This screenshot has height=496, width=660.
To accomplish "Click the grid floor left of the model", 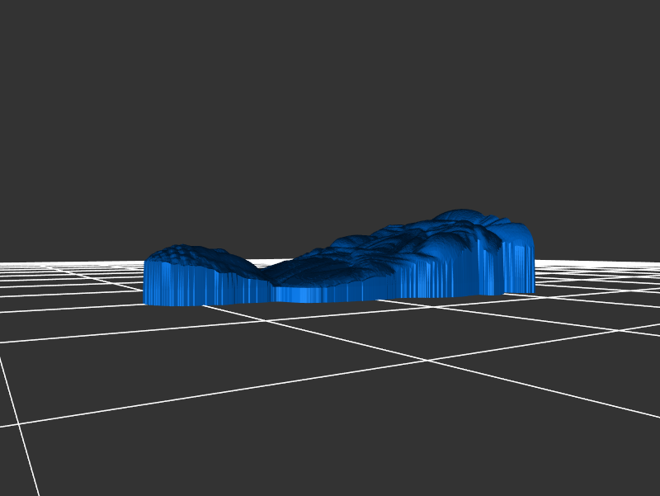I will pos(74,289).
